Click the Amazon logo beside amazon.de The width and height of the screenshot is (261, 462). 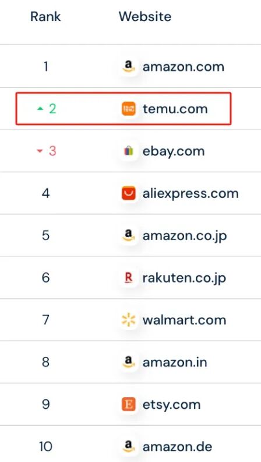(129, 447)
